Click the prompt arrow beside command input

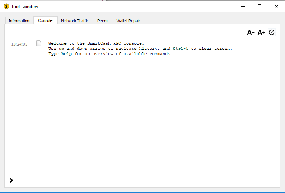(x=11, y=180)
